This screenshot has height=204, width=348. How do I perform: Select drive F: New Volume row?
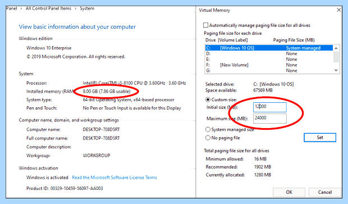pyautogui.click(x=269, y=65)
